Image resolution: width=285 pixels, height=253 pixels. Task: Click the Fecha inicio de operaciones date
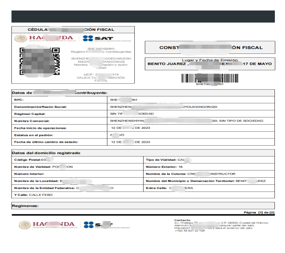[x=131, y=128]
